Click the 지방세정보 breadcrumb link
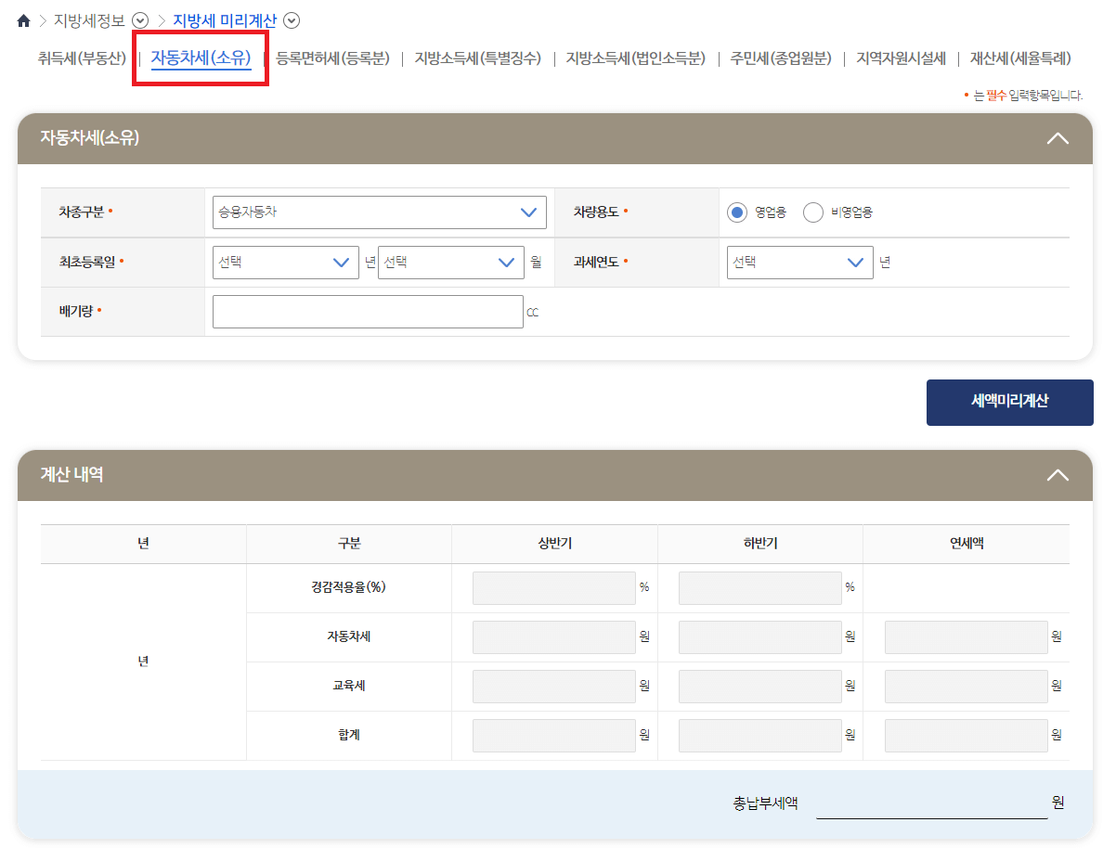 click(89, 21)
